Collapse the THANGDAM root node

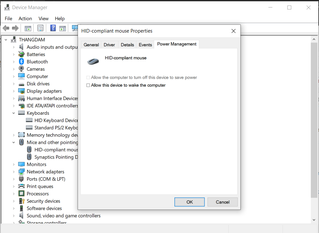pyautogui.click(x=6, y=40)
